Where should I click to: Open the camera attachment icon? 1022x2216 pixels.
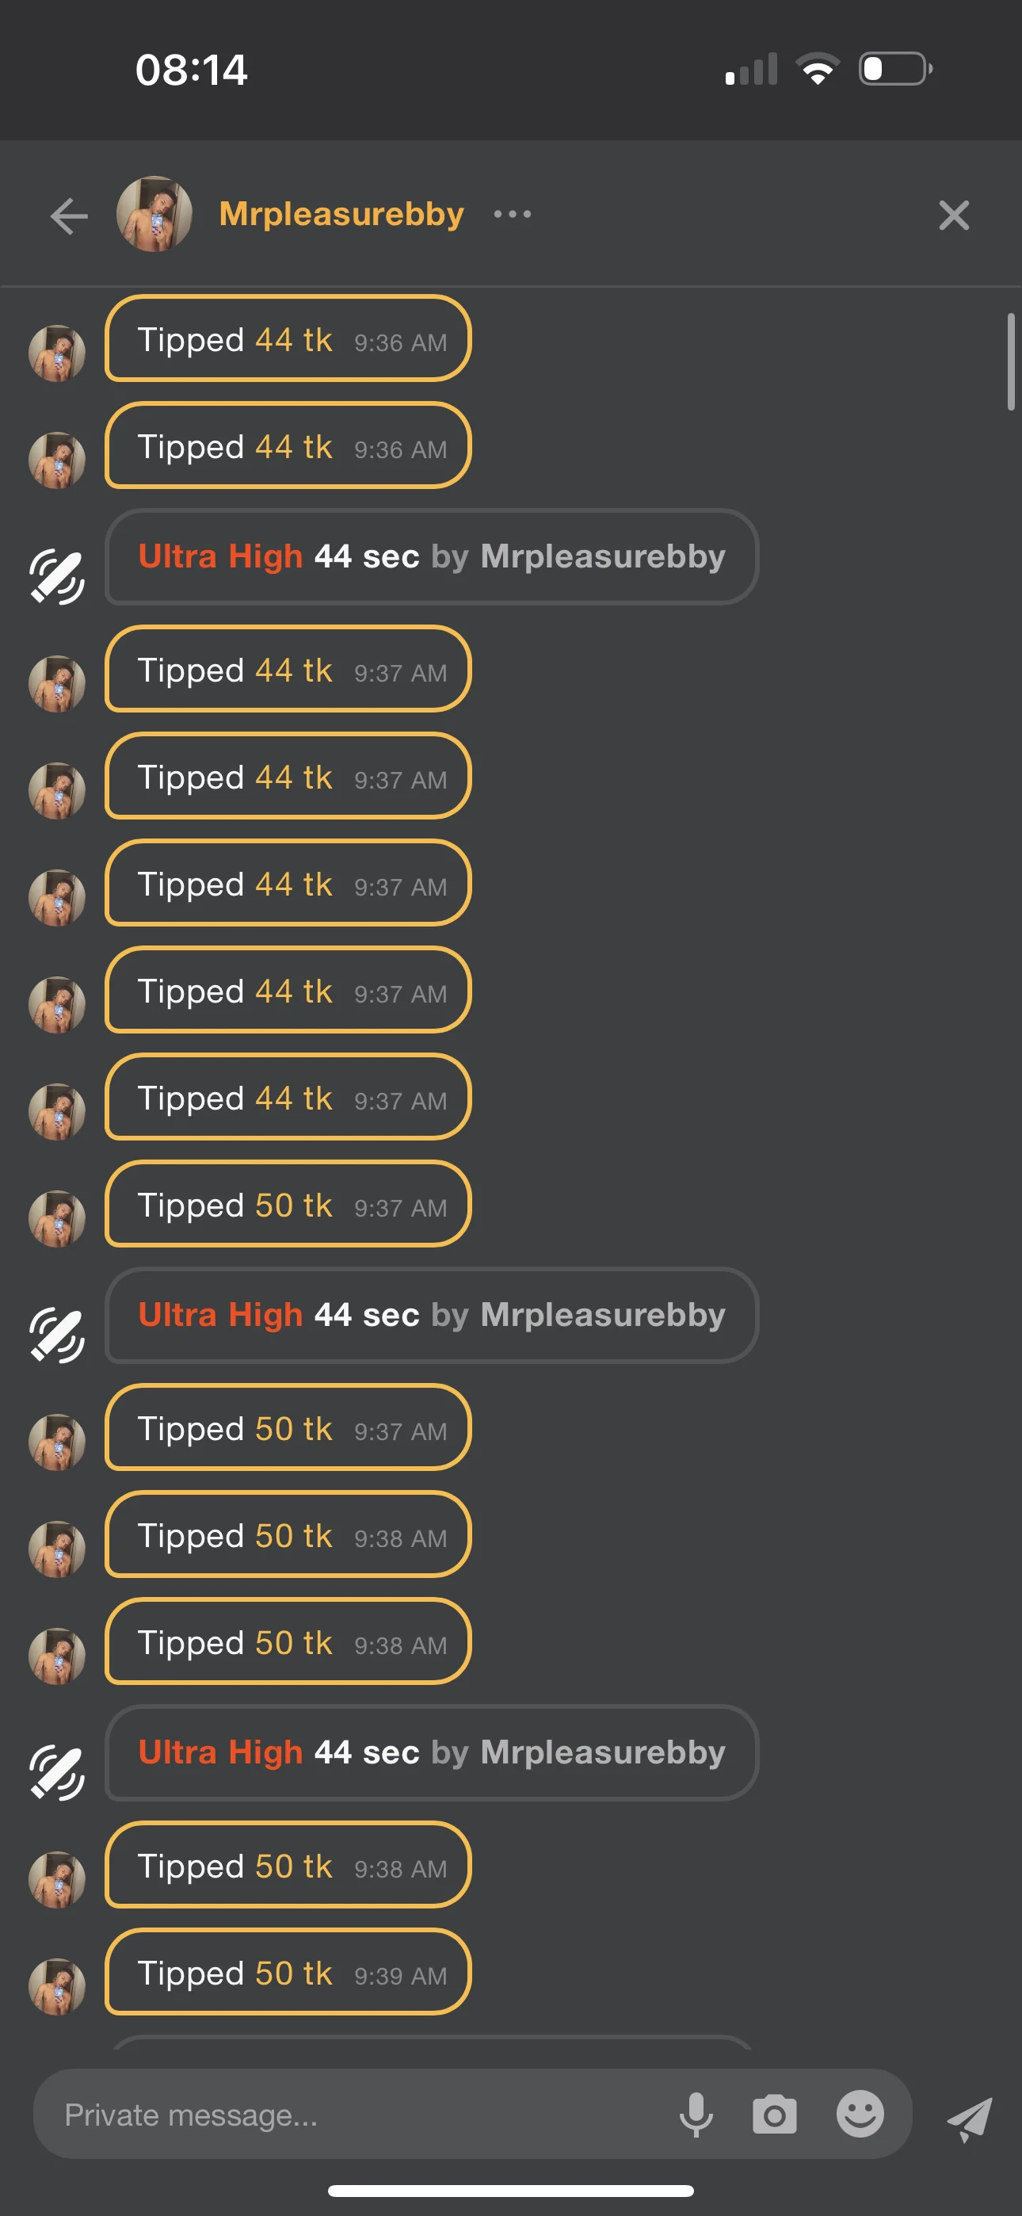tap(774, 2114)
